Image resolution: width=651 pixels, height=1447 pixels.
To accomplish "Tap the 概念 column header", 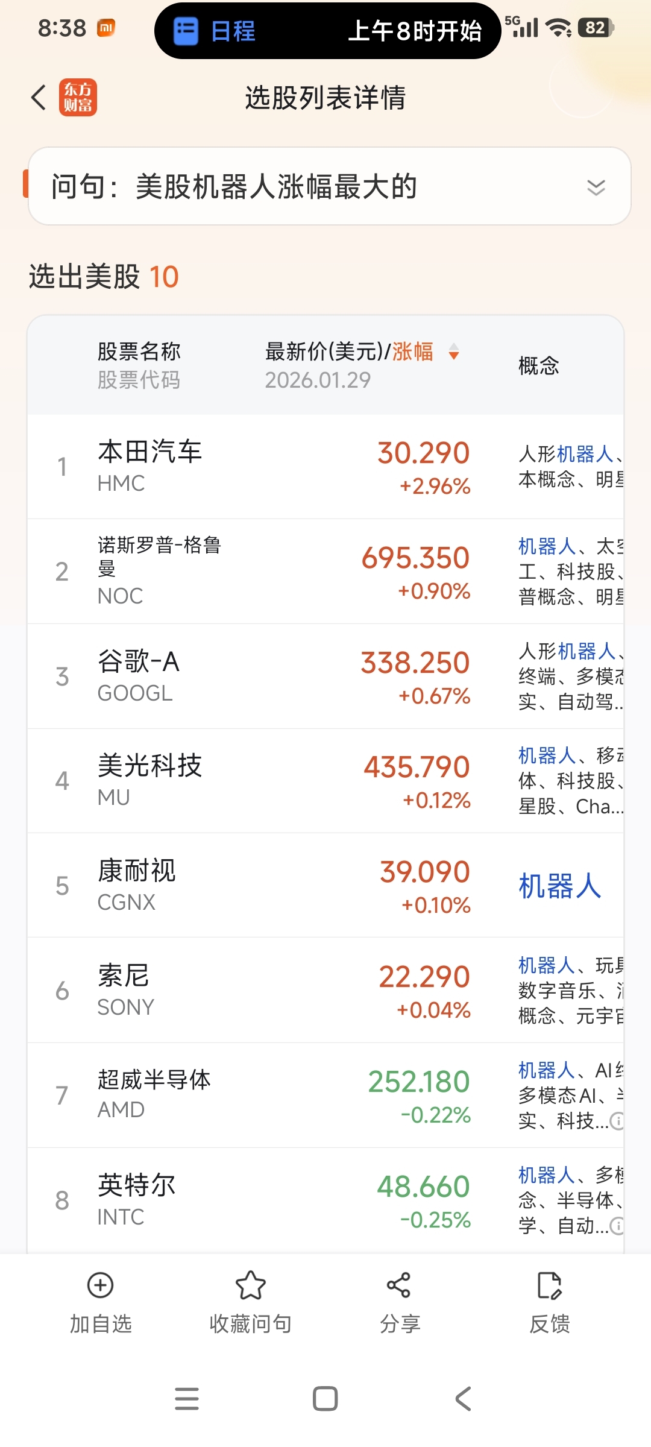I will click(538, 365).
